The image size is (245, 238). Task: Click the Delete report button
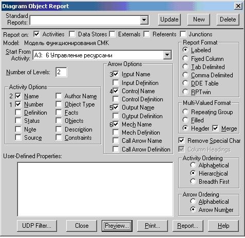click(228, 19)
